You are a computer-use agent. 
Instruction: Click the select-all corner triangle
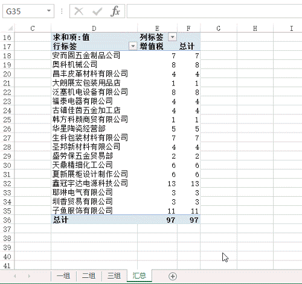[10, 28]
